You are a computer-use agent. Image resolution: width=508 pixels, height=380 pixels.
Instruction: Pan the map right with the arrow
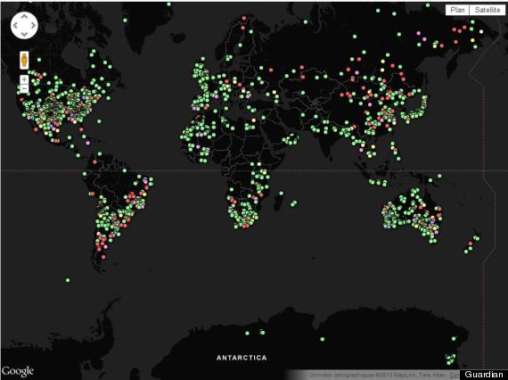click(33, 25)
